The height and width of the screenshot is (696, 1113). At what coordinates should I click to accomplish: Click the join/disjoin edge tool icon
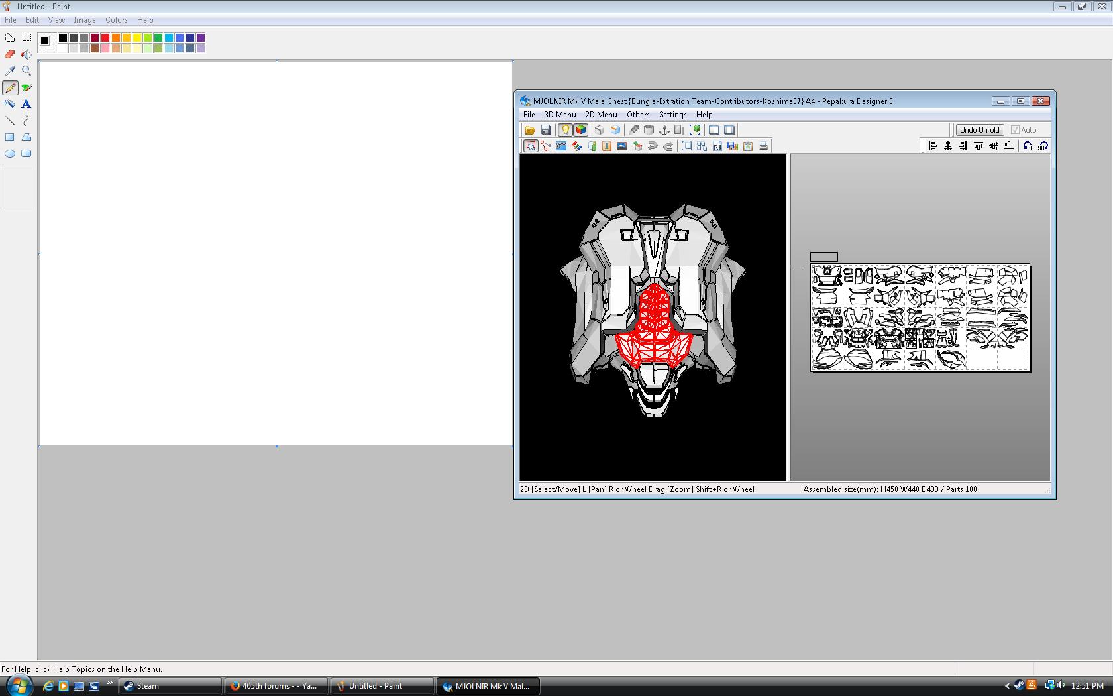pos(546,146)
